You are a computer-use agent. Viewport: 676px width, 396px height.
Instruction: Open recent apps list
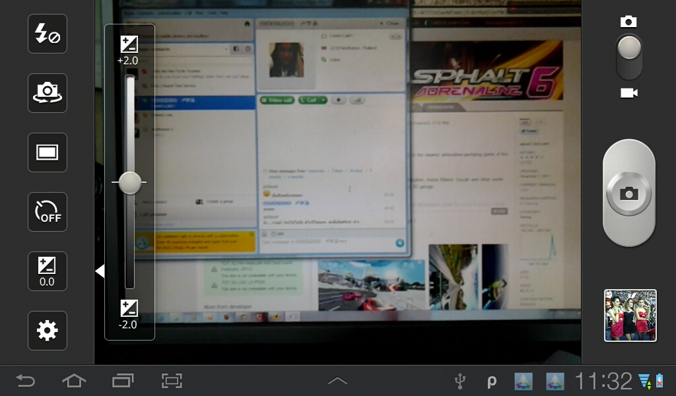click(x=123, y=381)
